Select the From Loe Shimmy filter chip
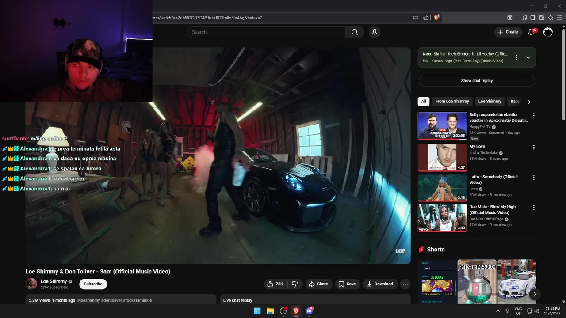The image size is (566, 318). (x=452, y=102)
